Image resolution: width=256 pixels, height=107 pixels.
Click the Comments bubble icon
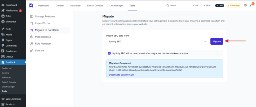tap(3, 46)
